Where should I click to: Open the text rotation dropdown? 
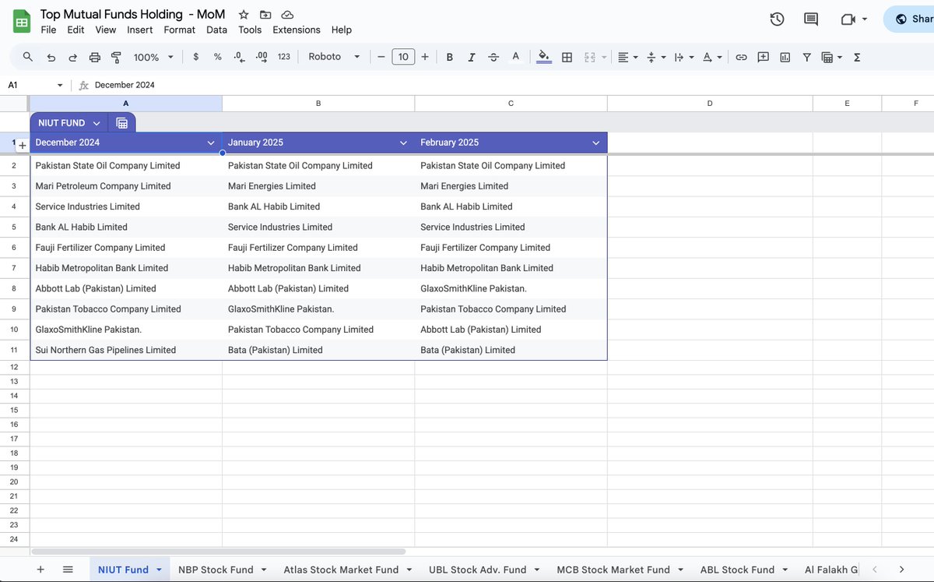[x=711, y=57]
